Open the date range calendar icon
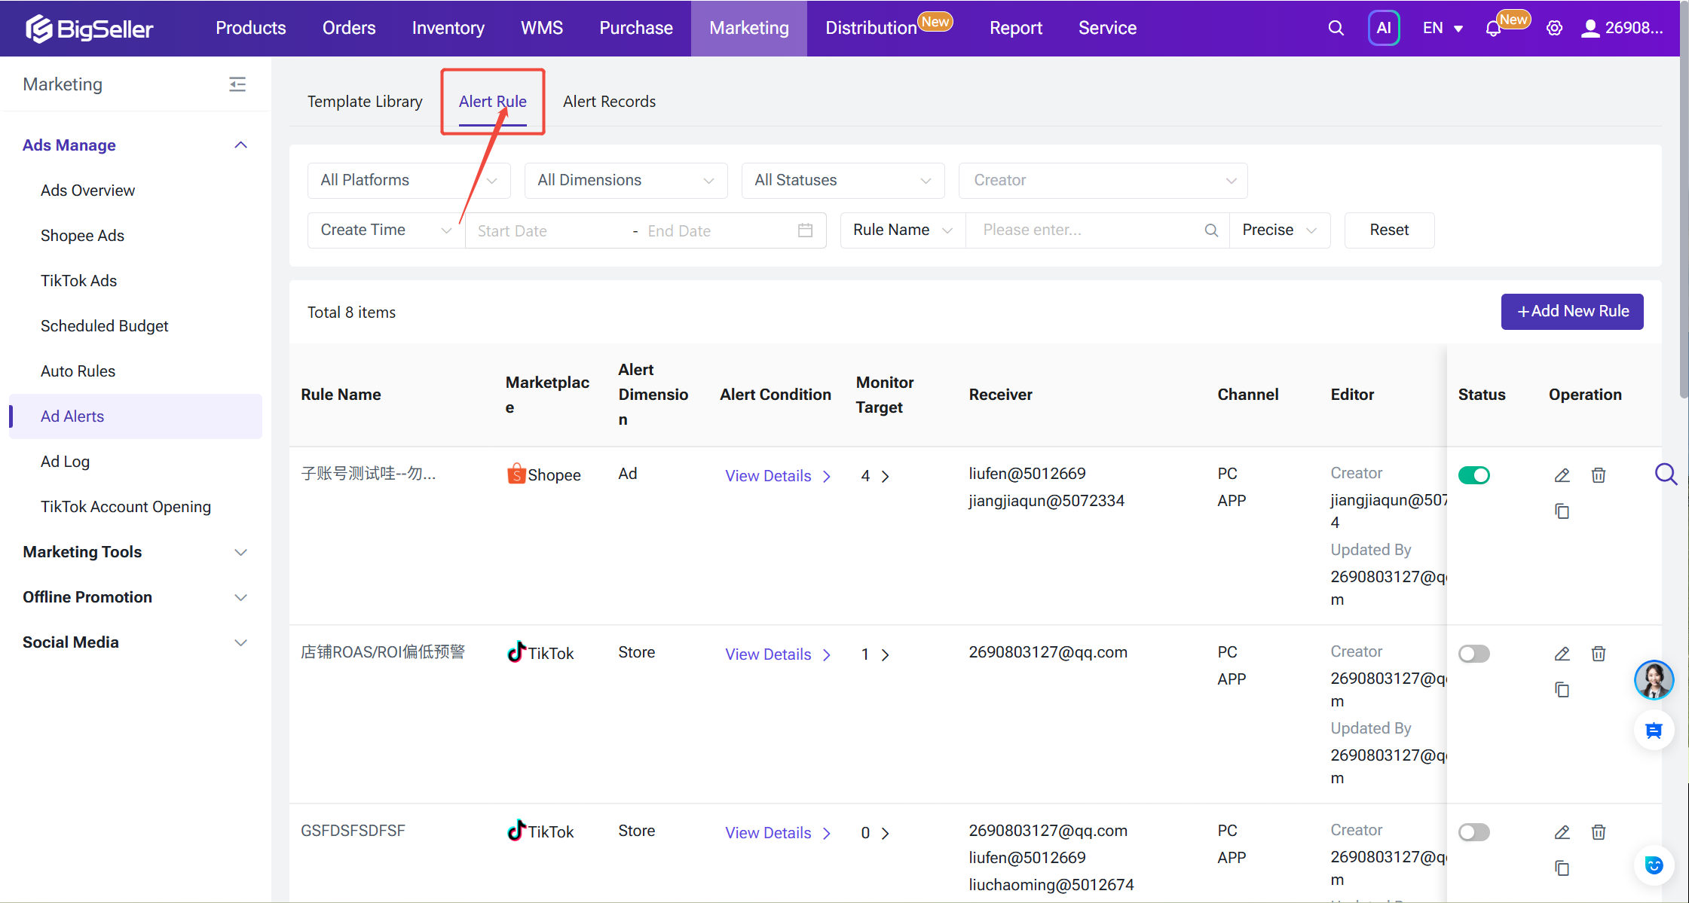Viewport: 1689px width, 903px height. click(805, 230)
